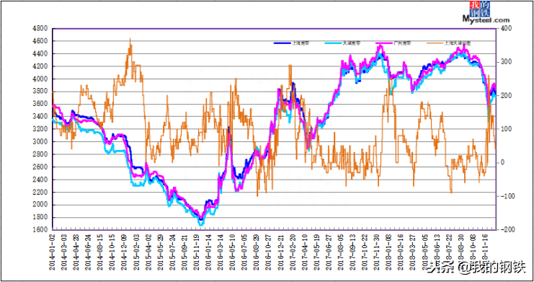
Task: Click left axis value 2800
Action: tap(40, 154)
